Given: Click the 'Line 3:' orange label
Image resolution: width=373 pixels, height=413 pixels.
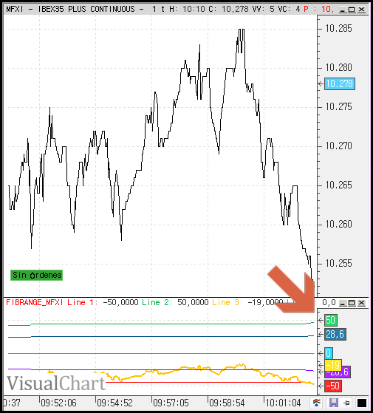Looking at the screenshot, I should click(227, 302).
